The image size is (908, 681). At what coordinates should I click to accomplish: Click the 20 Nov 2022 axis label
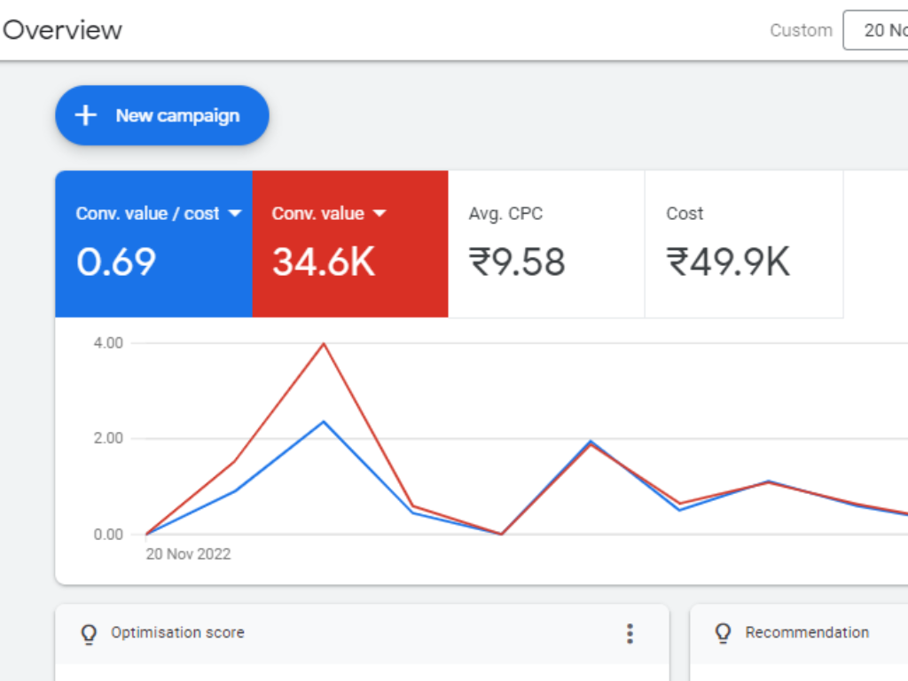[x=189, y=553]
